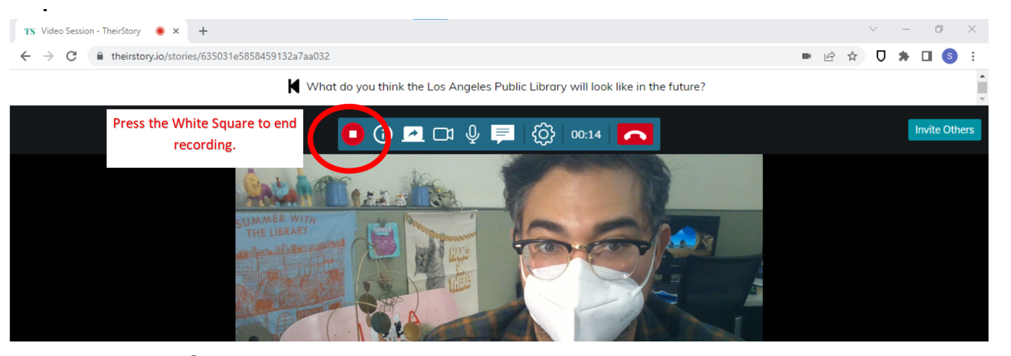This screenshot has height=356, width=1011.
Task: Mute the microphone
Action: (x=472, y=134)
